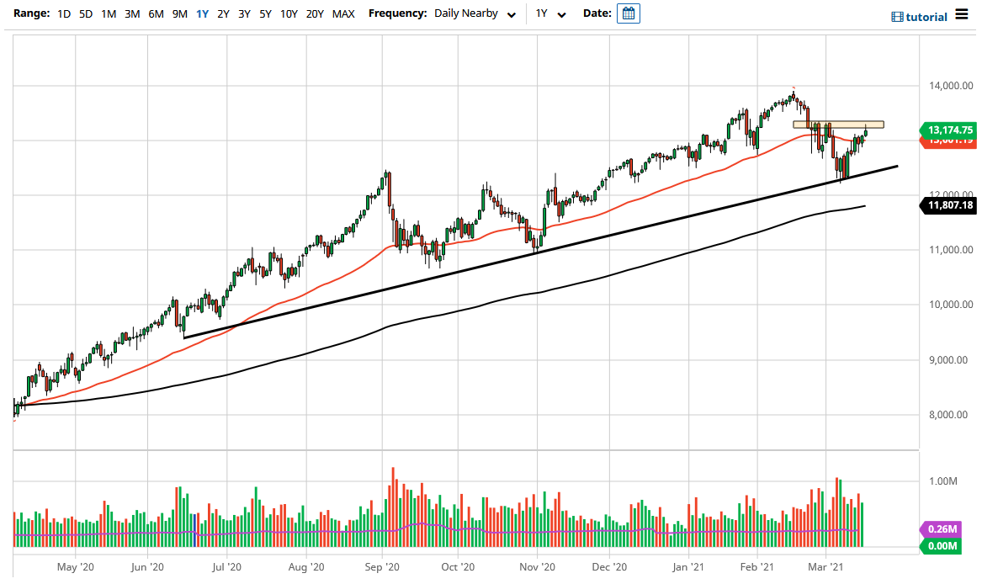Viewport: 982px width, 584px height.
Task: Toggle the 6M range
Action: click(x=155, y=13)
